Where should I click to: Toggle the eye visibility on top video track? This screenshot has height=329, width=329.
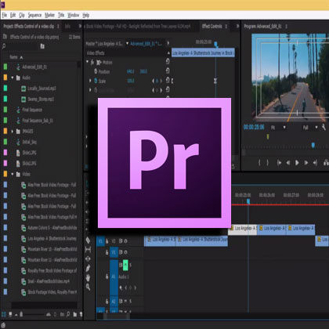125,241
